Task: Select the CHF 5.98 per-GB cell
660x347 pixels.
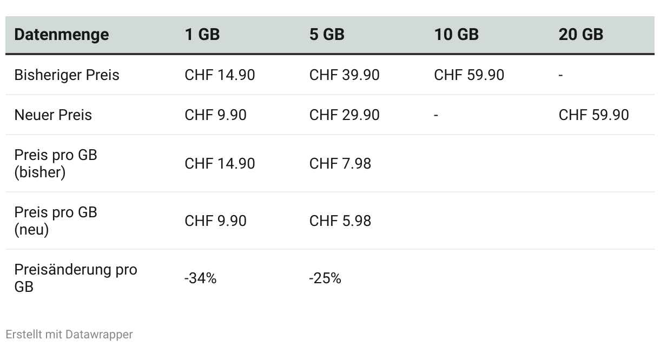Action: click(340, 221)
